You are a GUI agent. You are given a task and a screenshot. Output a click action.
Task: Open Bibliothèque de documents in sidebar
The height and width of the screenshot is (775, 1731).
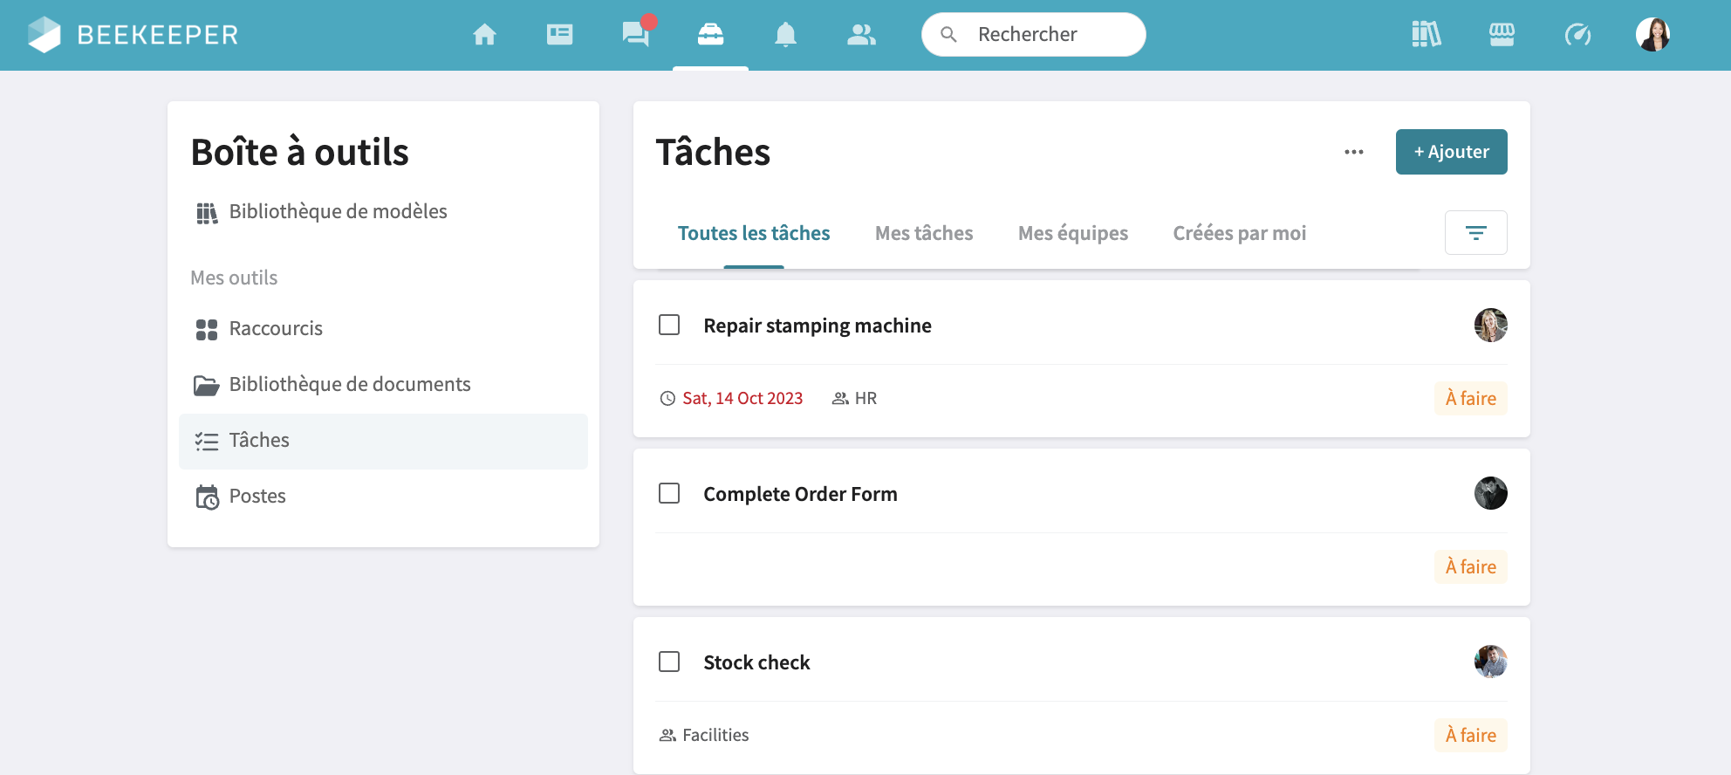pos(349,384)
